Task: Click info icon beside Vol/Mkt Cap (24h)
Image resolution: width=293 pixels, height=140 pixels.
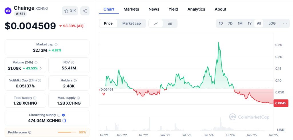Action: [x=39, y=81]
